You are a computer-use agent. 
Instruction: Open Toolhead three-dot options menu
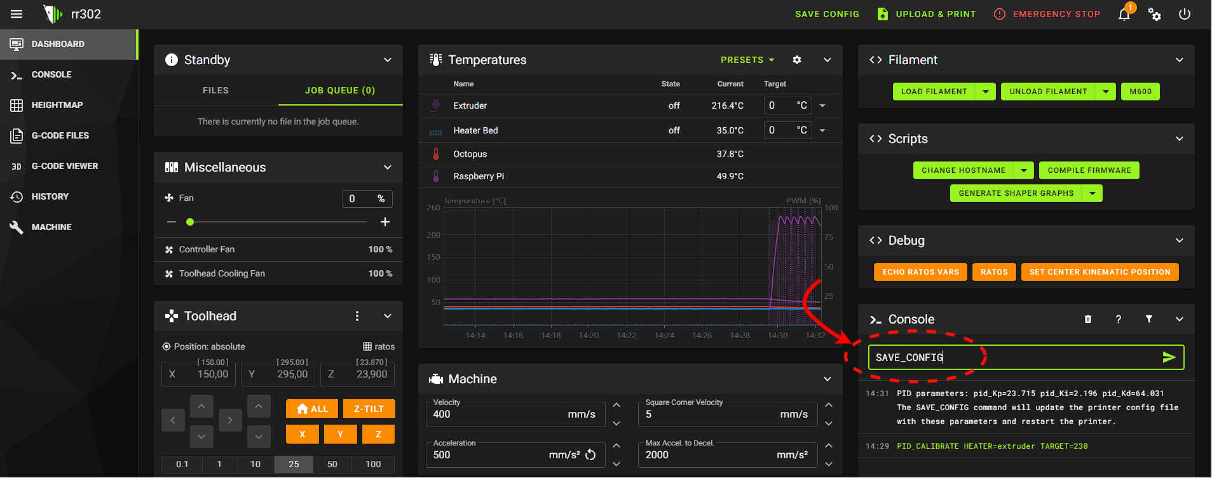[x=357, y=316]
